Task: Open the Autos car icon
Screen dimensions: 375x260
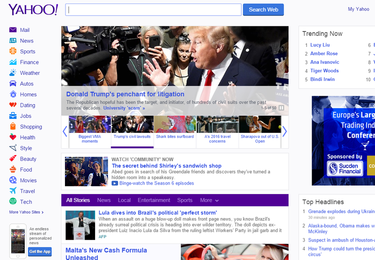Action: click(13, 83)
